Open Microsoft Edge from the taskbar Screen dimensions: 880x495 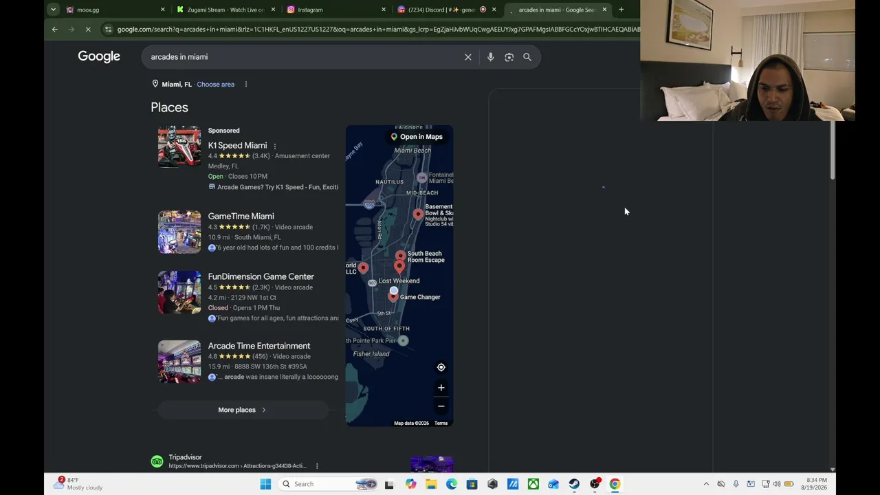[x=452, y=484]
